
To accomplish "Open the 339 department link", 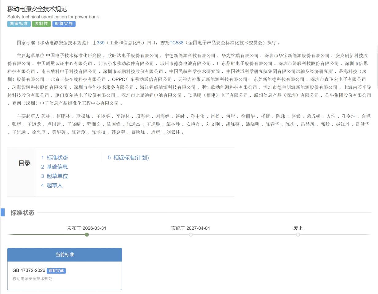I will click(100, 43).
